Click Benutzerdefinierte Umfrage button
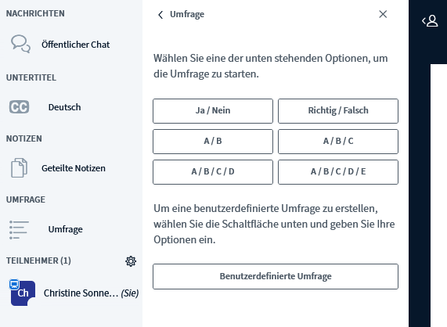This screenshot has width=447, height=327. [x=276, y=276]
